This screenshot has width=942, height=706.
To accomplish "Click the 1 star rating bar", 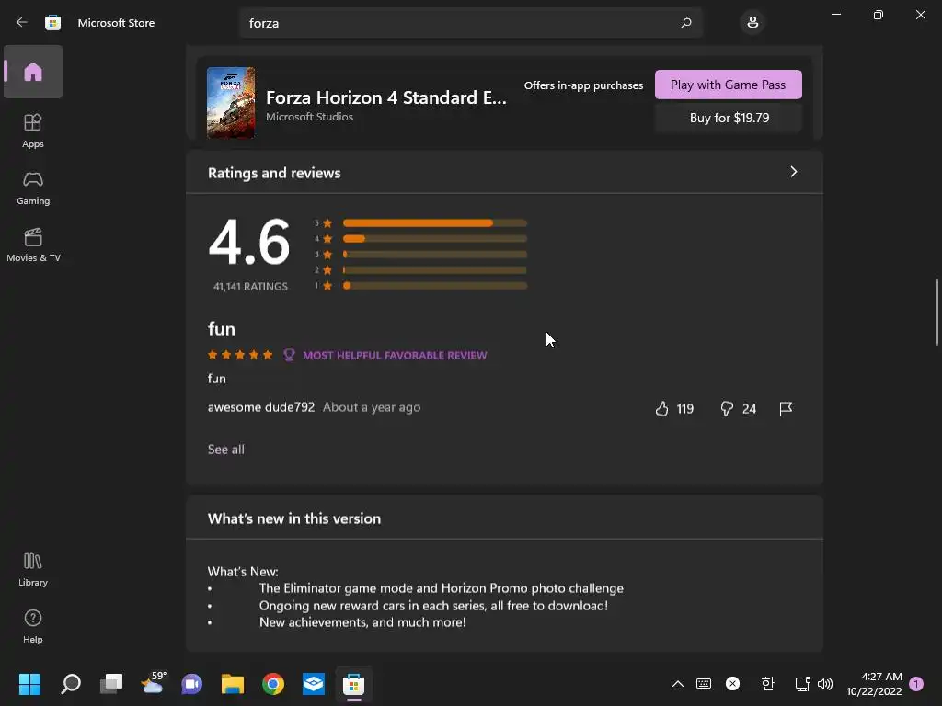I will coord(434,286).
